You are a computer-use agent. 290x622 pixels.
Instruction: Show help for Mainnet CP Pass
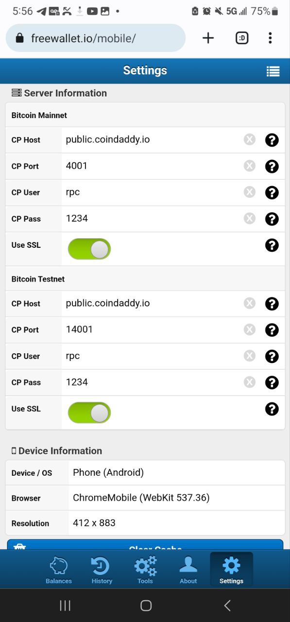(272, 219)
